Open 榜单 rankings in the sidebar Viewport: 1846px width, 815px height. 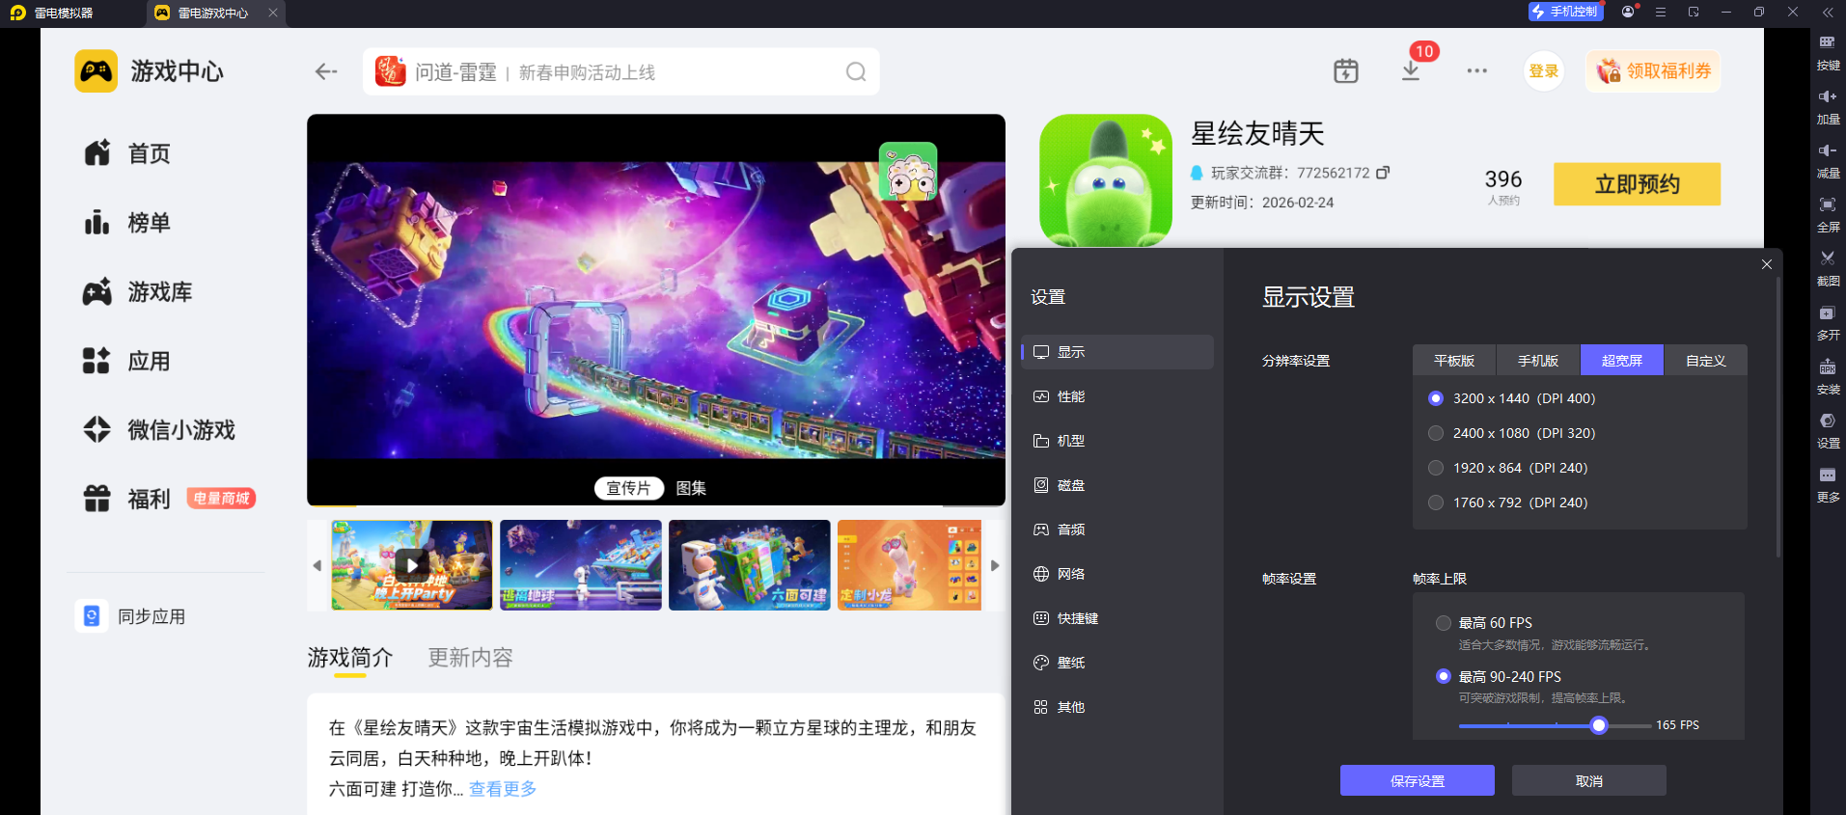click(x=126, y=223)
